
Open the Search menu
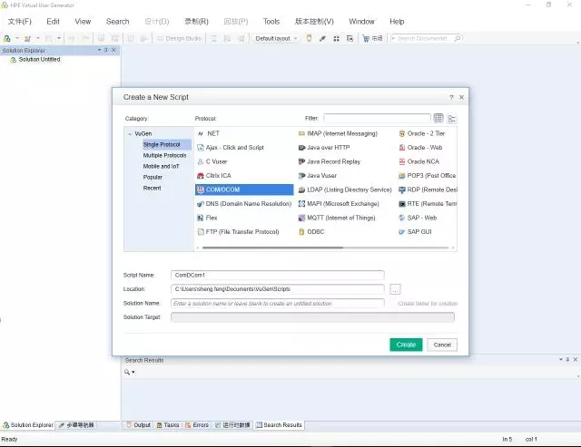pos(117,22)
